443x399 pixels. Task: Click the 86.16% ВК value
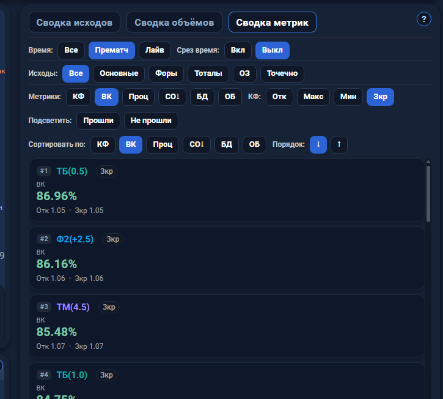(x=56, y=264)
